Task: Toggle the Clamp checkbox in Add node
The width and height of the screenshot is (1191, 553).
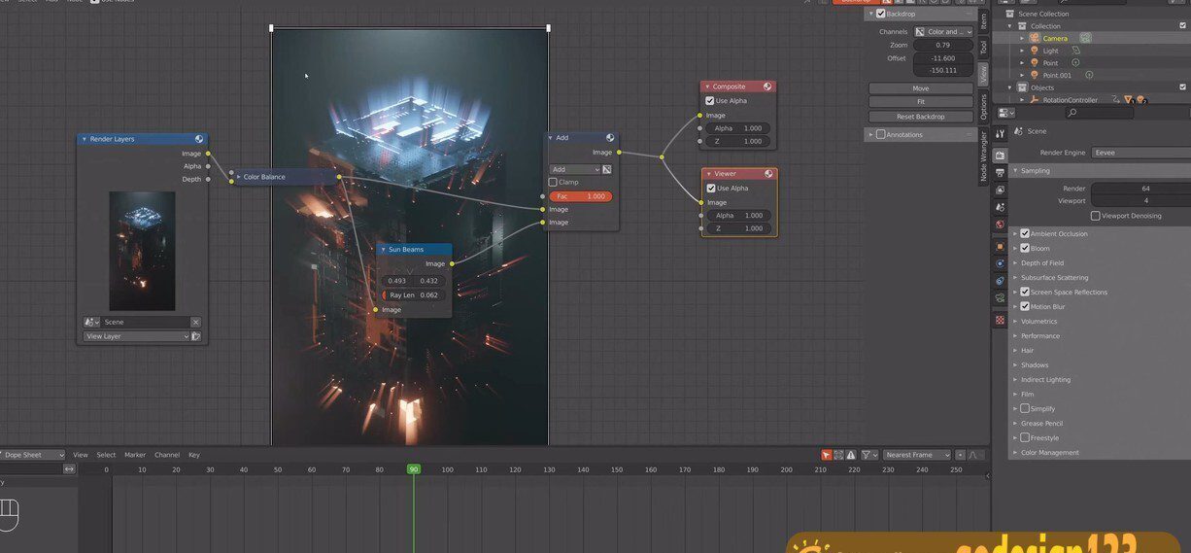Action: (x=553, y=182)
